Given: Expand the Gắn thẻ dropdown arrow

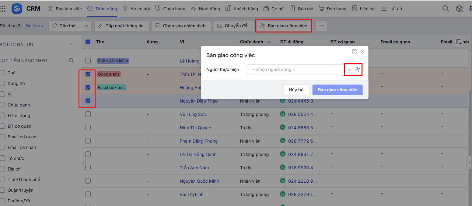Looking at the screenshot, I should (x=86, y=26).
